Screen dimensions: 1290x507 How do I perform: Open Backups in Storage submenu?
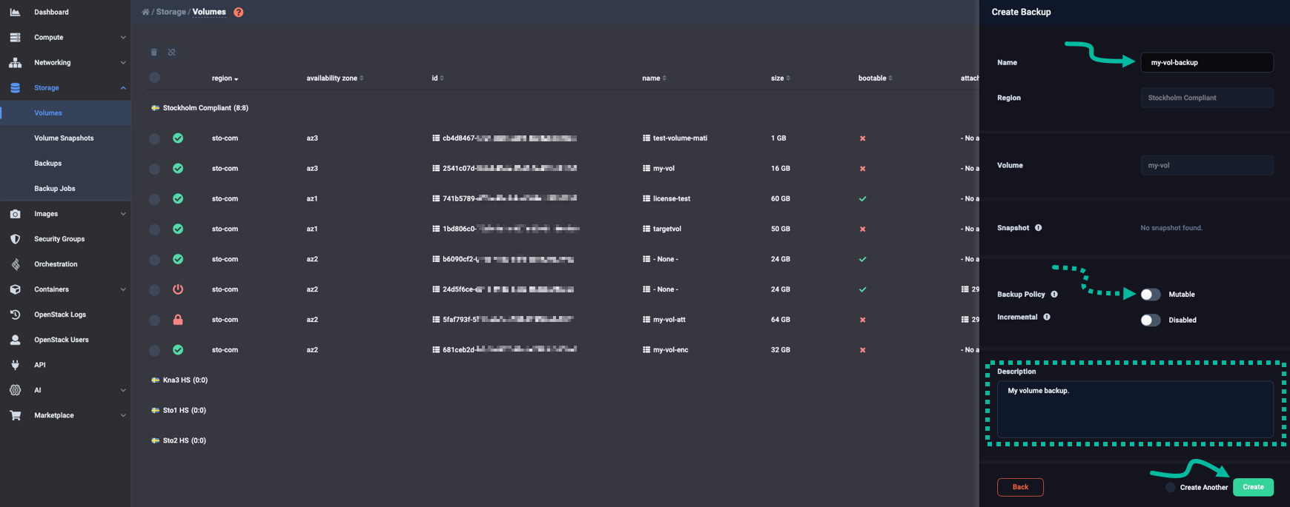(x=47, y=164)
